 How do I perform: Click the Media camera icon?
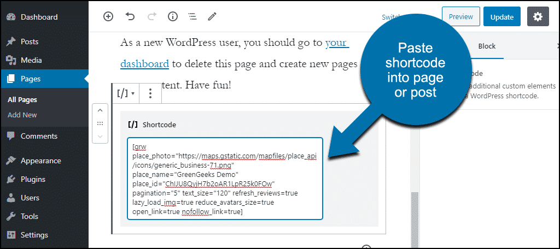click(11, 60)
